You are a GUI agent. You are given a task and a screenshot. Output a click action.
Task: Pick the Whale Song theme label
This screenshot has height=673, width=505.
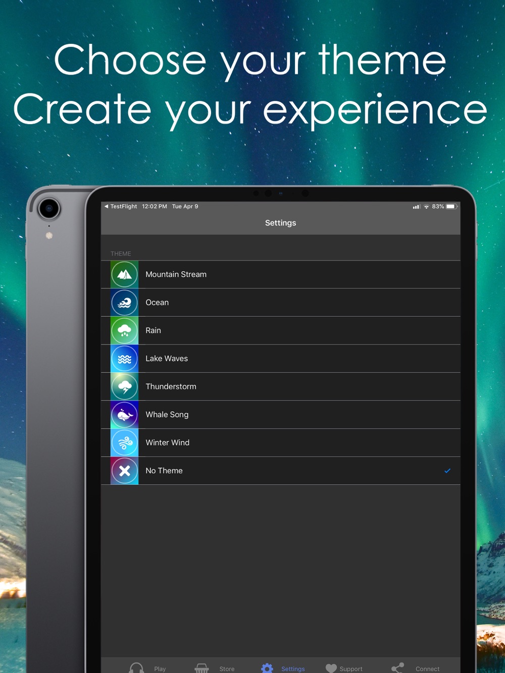coord(167,415)
